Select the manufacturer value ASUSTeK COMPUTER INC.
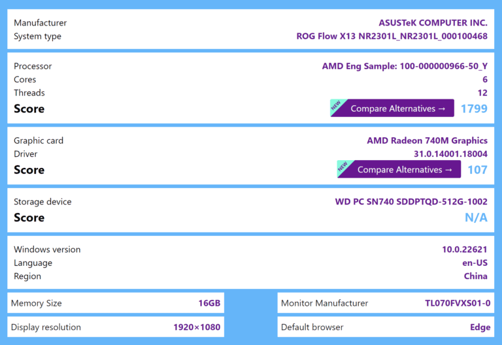The height and width of the screenshot is (345, 502). pyautogui.click(x=433, y=23)
